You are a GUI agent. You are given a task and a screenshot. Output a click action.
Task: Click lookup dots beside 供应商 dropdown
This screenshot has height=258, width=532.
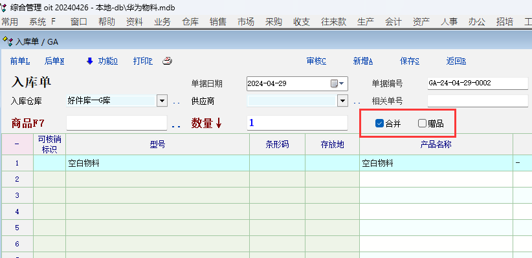point(357,103)
